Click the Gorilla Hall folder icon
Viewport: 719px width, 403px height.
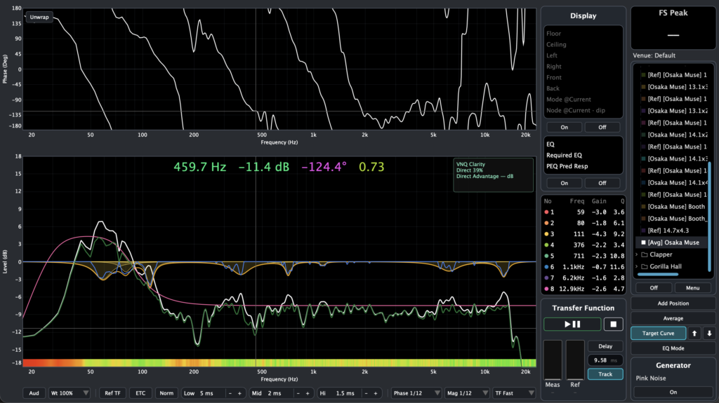point(645,266)
